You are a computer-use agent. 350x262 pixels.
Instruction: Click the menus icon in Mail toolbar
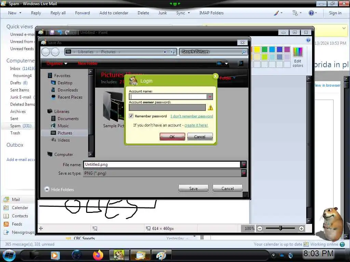point(295,13)
